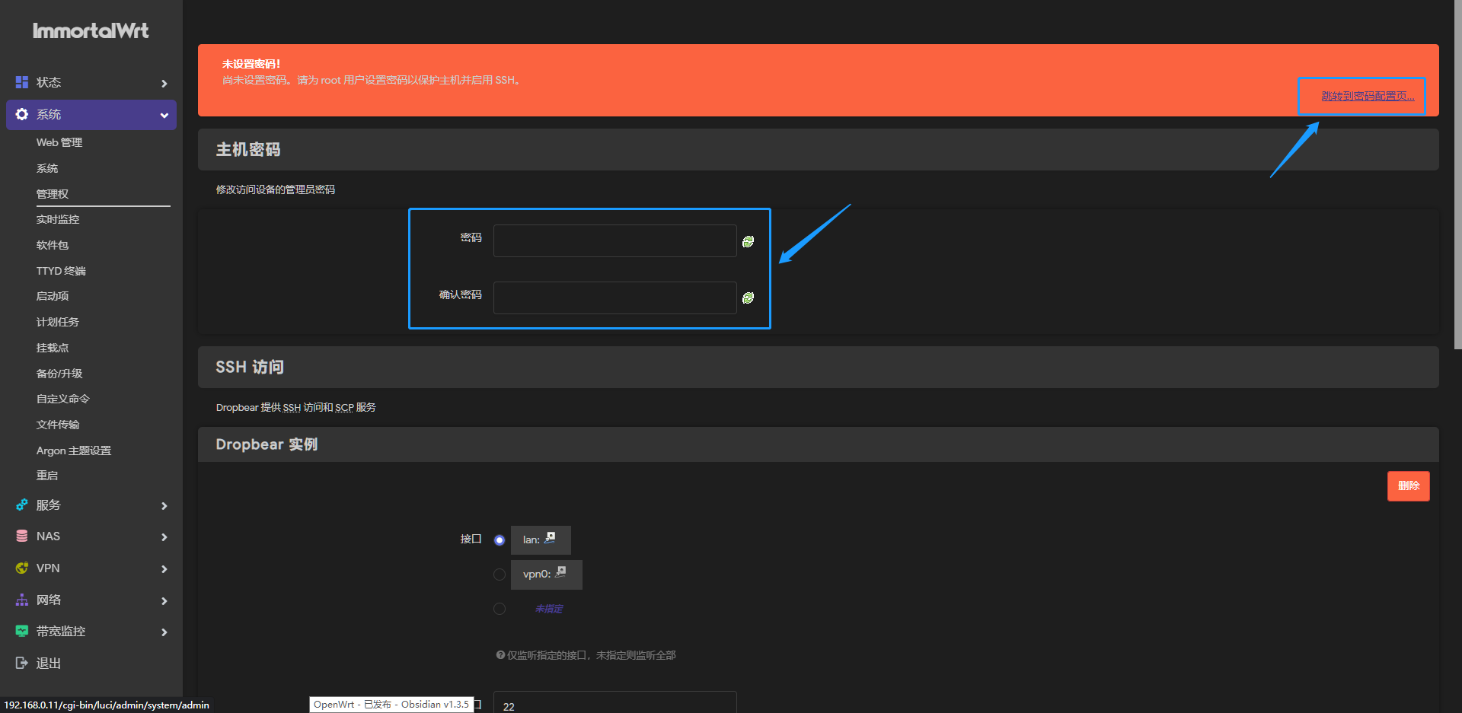Open Argon 主题设置 from sidebar
The image size is (1462, 713).
click(73, 450)
